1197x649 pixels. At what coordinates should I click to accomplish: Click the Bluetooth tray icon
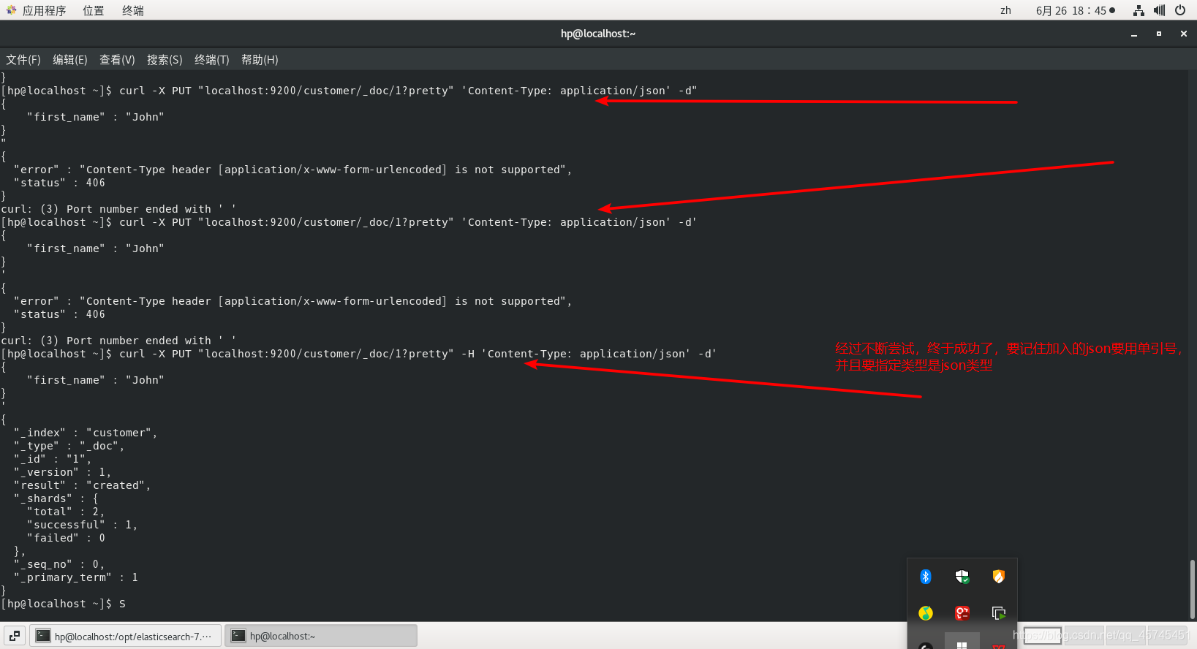[926, 577]
